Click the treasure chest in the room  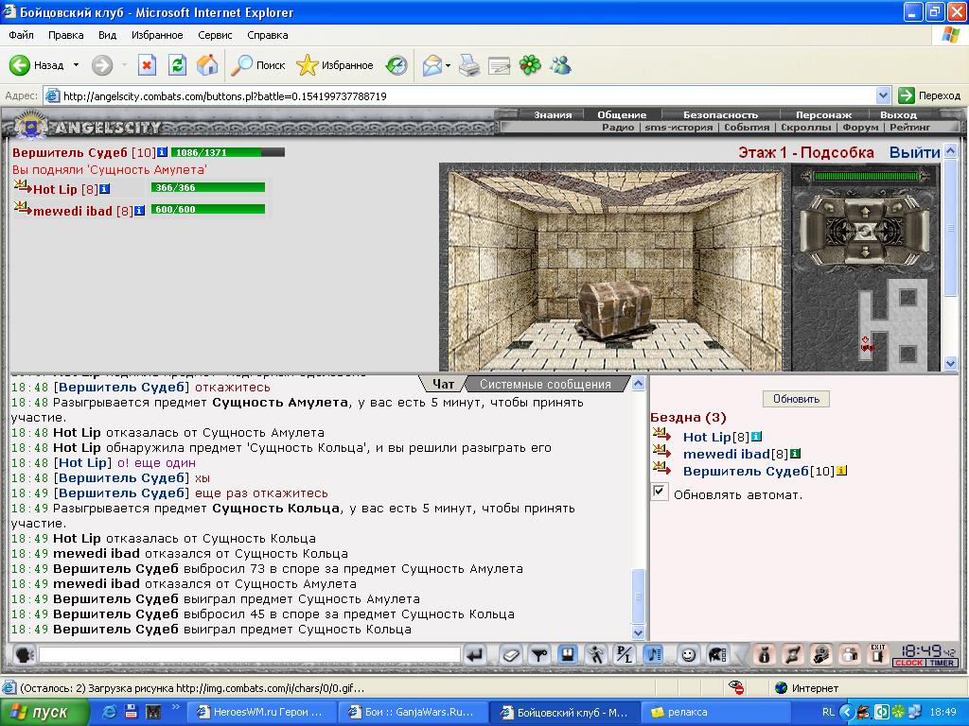pos(615,310)
